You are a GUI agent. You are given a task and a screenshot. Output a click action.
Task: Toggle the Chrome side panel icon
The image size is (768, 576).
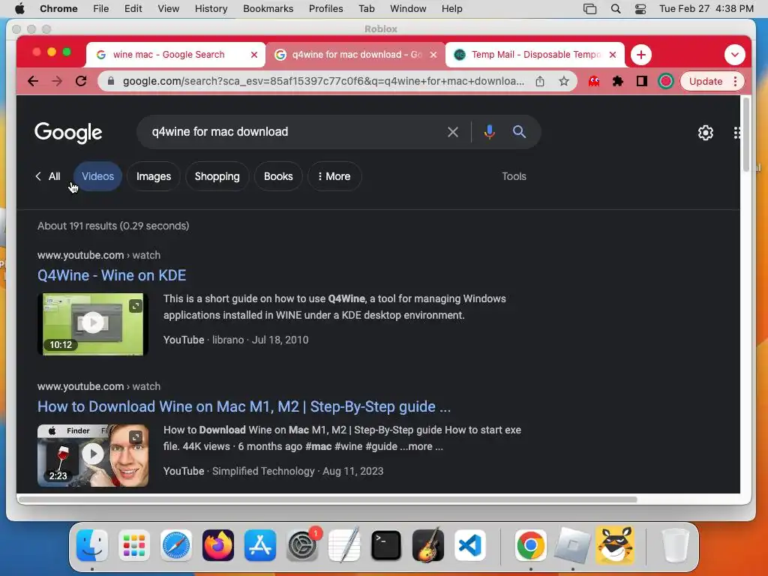click(x=642, y=81)
